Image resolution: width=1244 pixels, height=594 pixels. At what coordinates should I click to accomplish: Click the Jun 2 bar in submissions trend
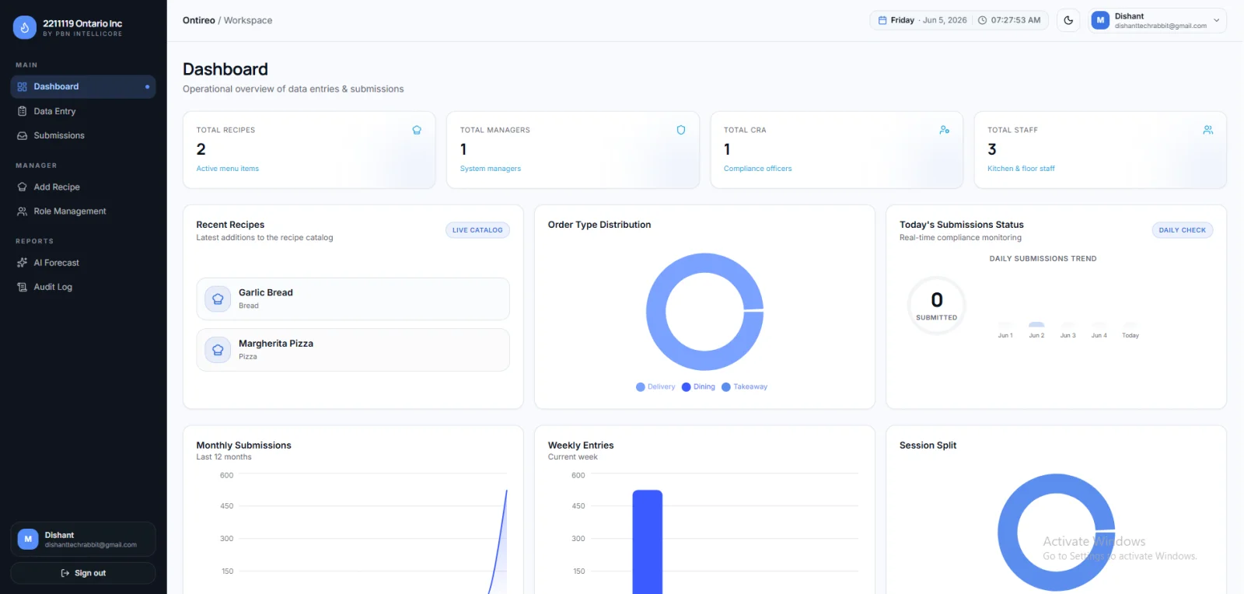click(x=1036, y=324)
